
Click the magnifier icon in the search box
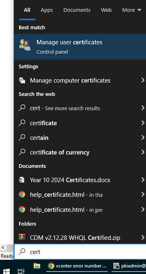pos(22,252)
